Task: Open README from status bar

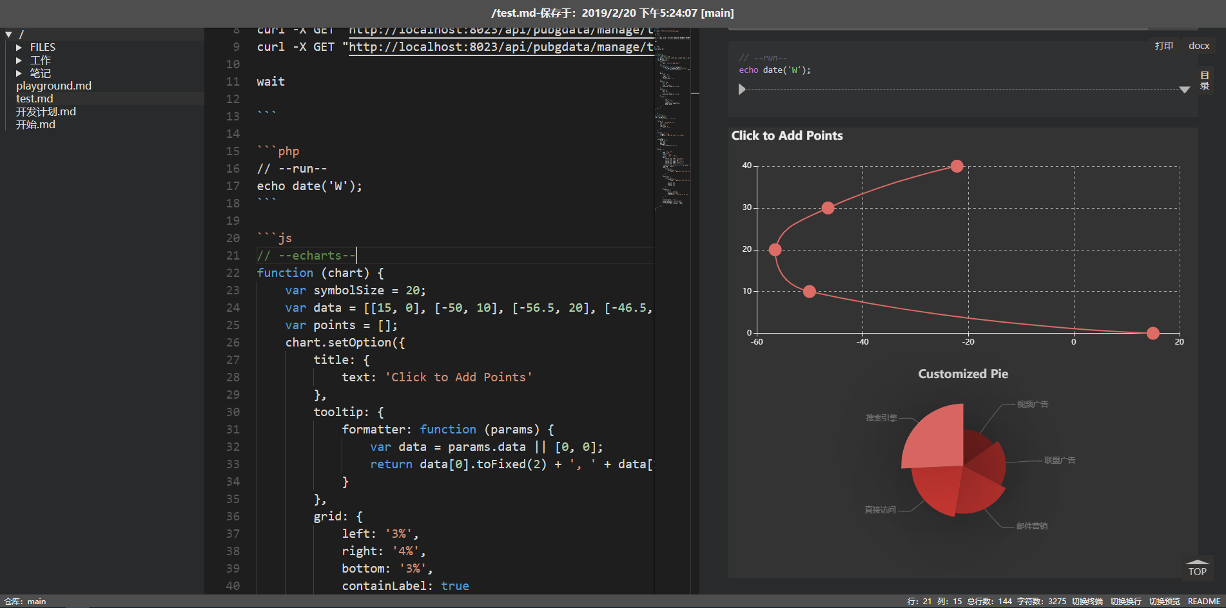Action: click(1204, 601)
